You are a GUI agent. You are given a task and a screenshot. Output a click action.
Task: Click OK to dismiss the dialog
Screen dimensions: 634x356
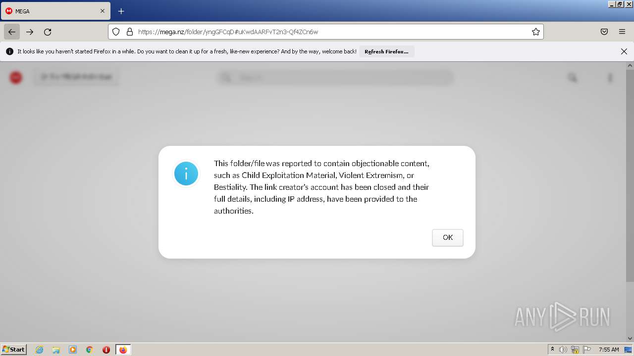pos(447,237)
